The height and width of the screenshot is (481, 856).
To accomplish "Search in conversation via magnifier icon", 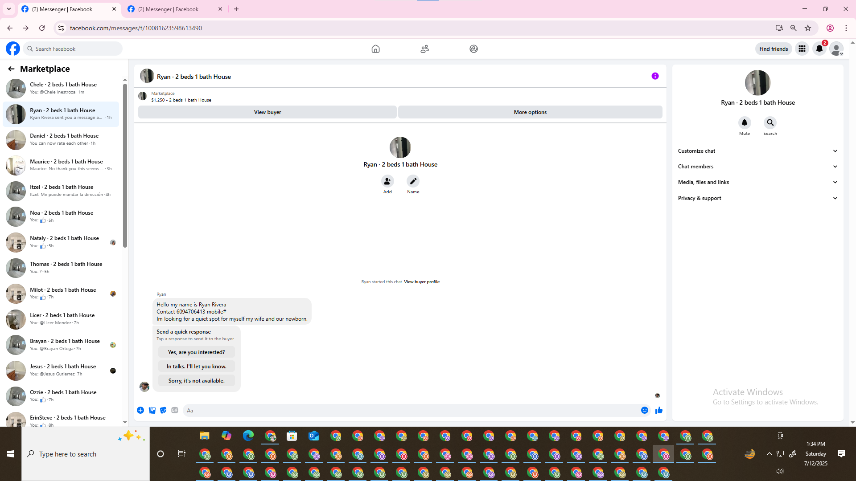I will click(x=770, y=122).
